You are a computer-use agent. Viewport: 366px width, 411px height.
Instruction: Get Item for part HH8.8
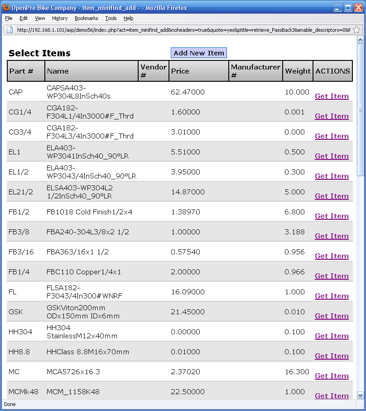pyautogui.click(x=332, y=356)
